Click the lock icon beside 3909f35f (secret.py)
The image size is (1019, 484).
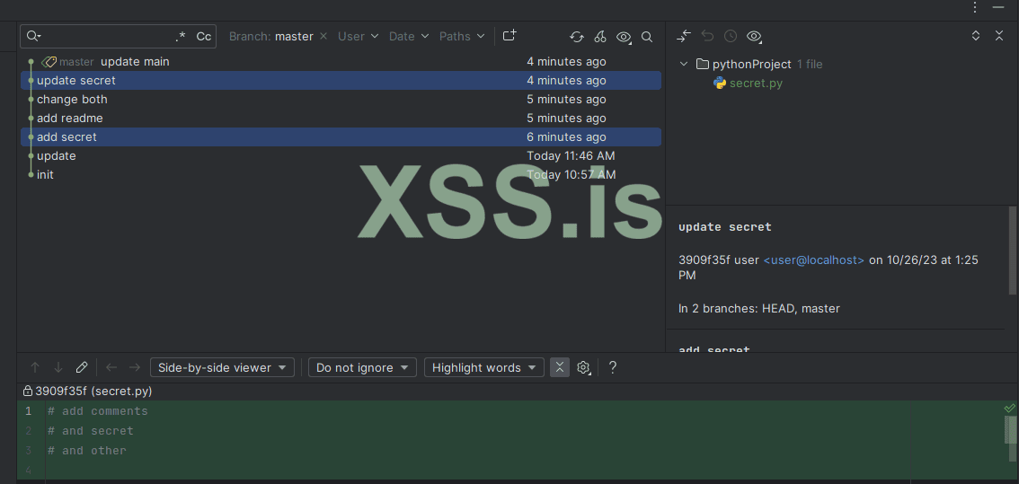pyautogui.click(x=27, y=392)
